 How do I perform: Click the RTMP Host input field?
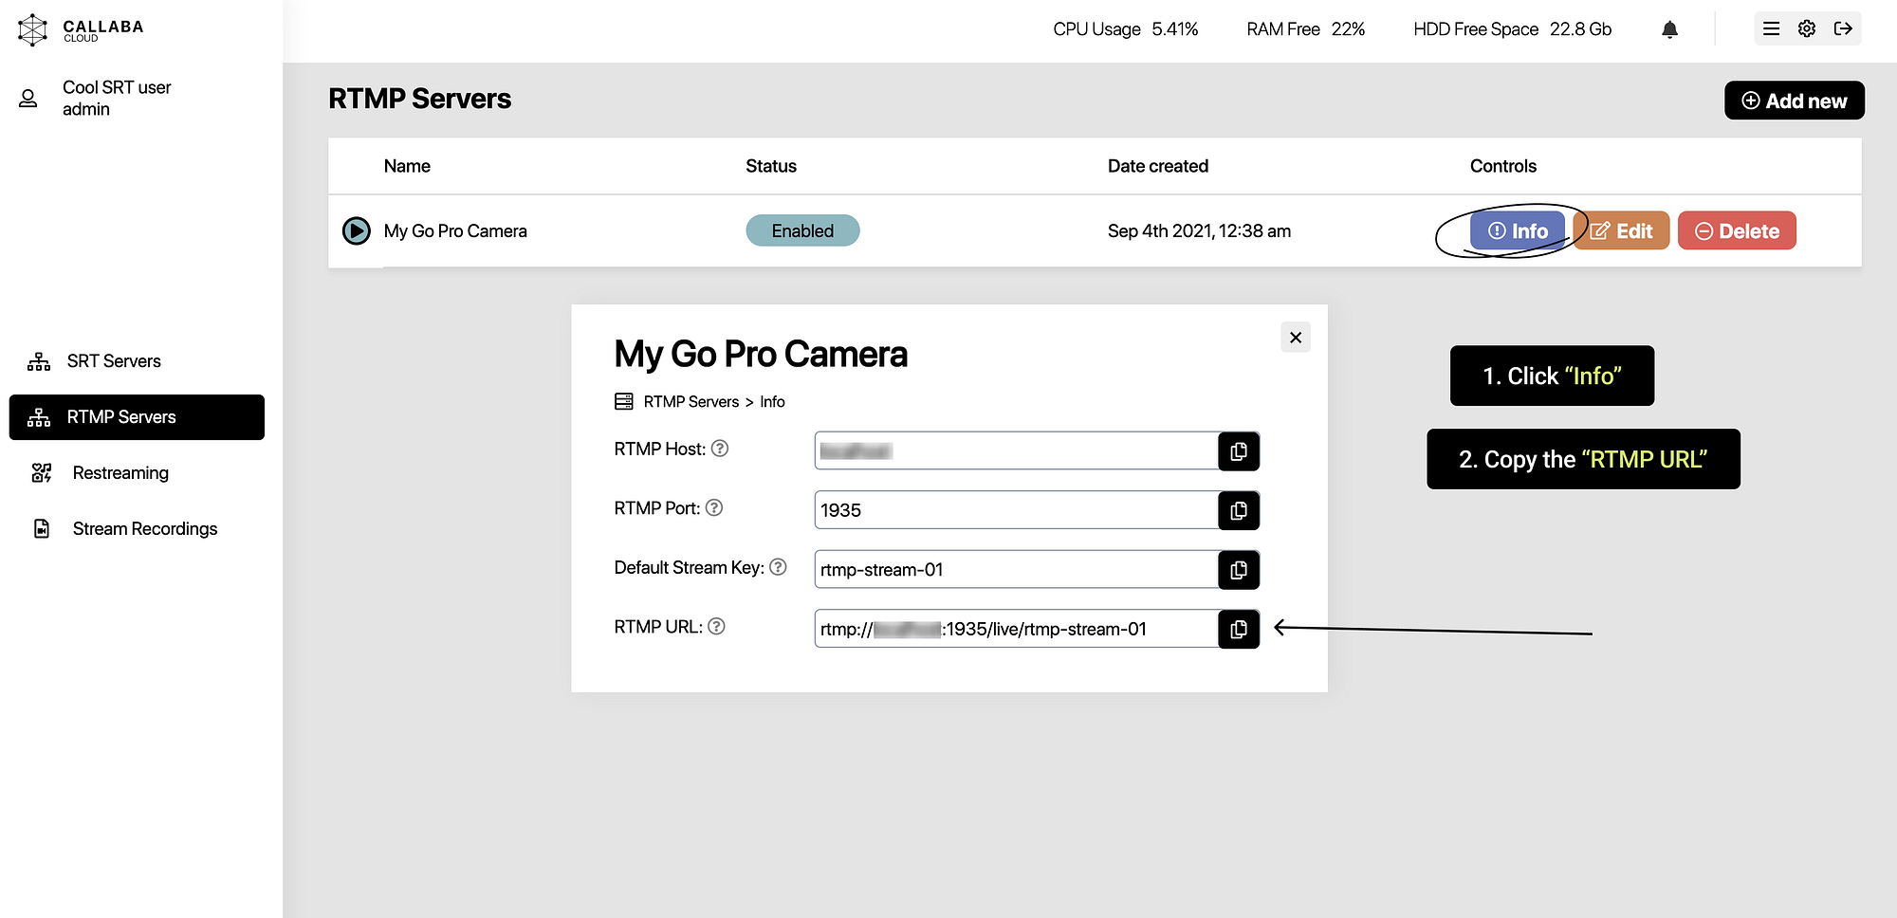(1016, 451)
